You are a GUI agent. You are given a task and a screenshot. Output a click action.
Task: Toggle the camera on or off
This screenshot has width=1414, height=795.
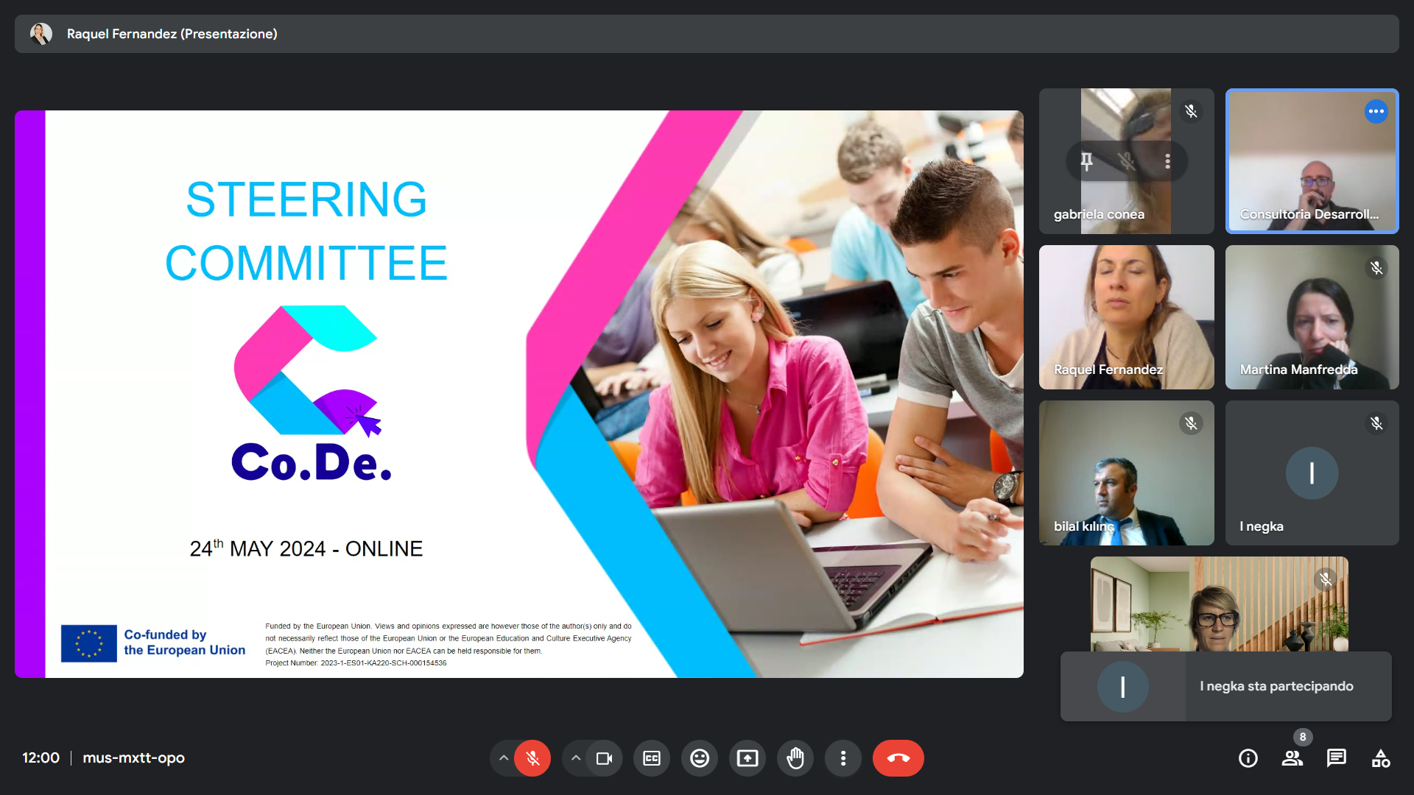click(x=605, y=758)
